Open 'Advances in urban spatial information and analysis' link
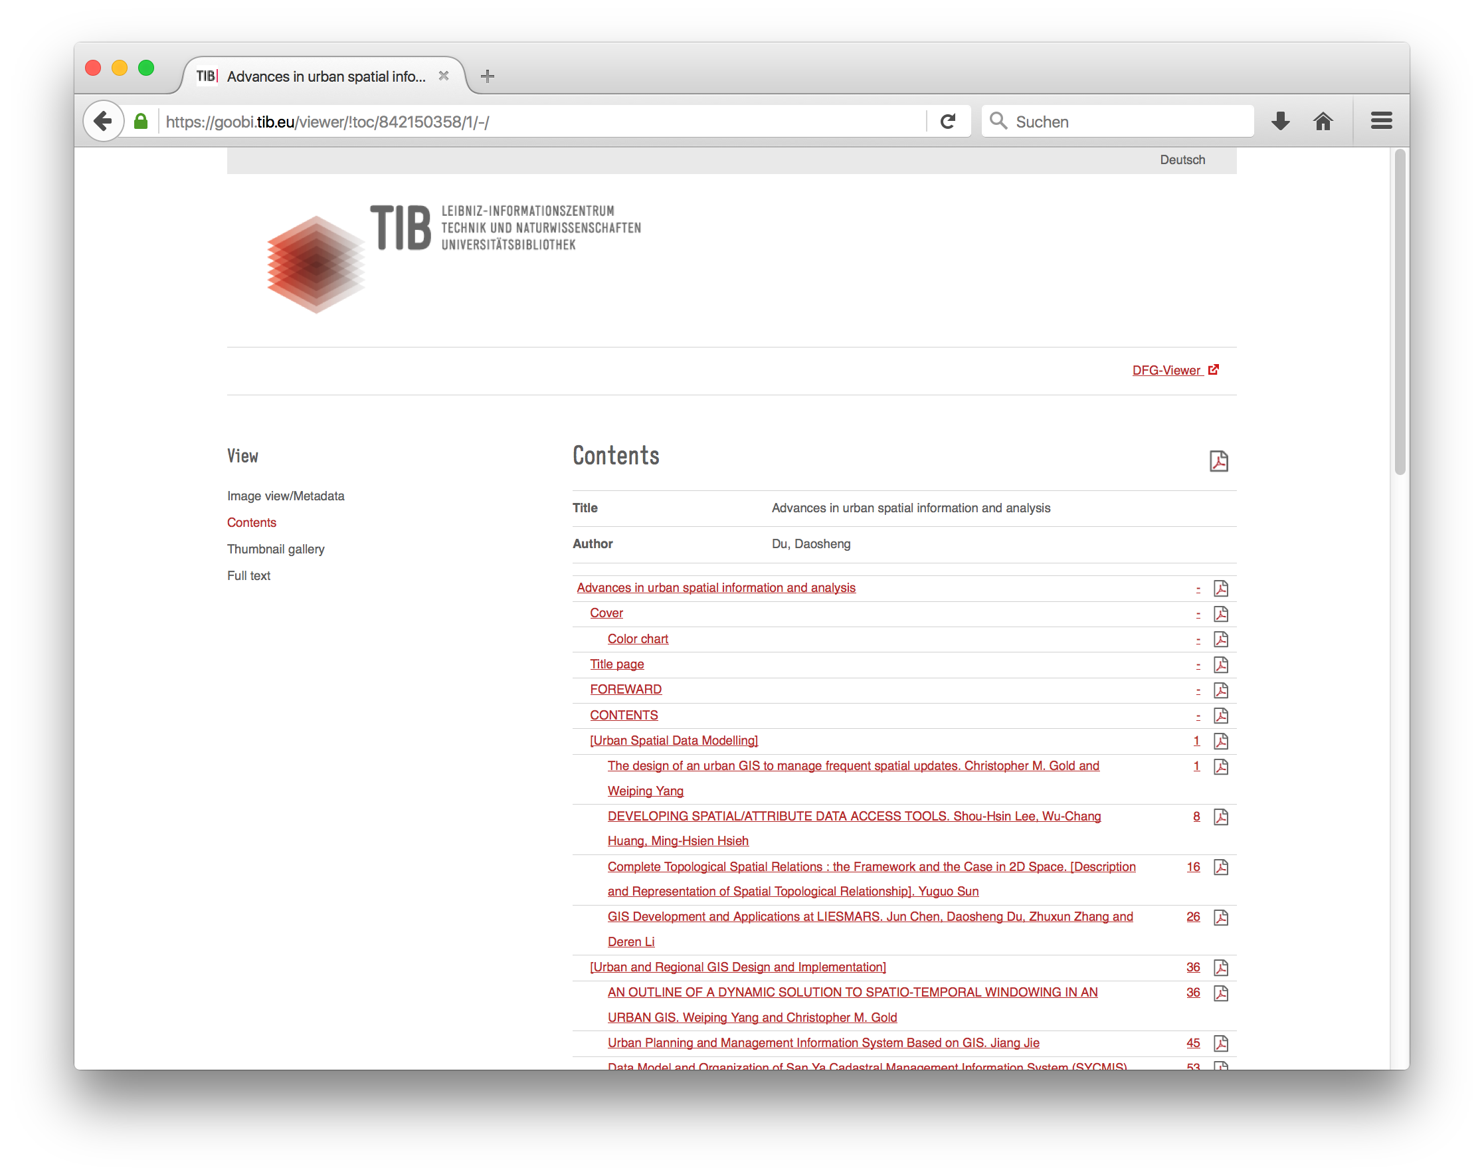 (716, 587)
